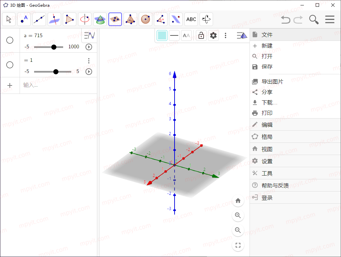341x257 pixels.
Task: Select the Circle with axis tool
Action: (x=85, y=19)
